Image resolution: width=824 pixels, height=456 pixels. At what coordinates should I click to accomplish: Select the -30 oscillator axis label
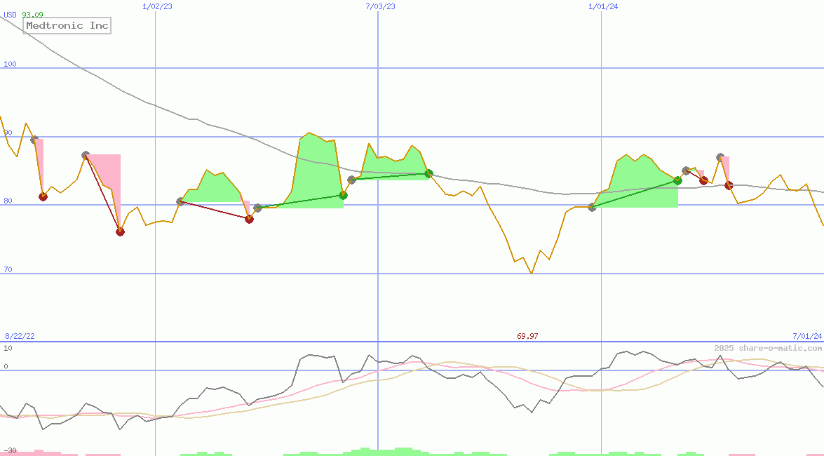[10, 451]
